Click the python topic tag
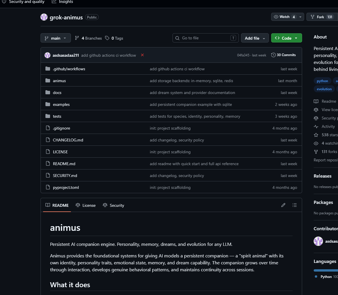This screenshot has height=295, width=338. (322, 81)
